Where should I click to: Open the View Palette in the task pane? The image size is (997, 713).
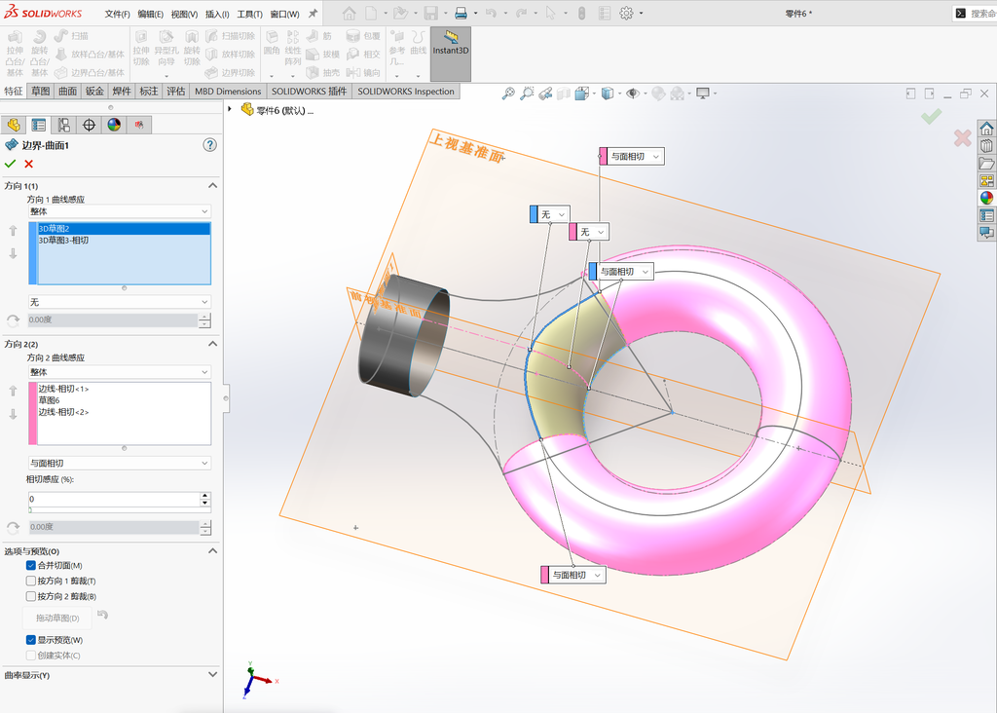tap(986, 180)
